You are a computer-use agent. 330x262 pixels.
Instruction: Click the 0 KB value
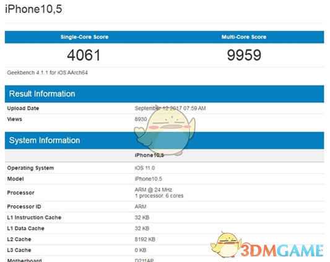coord(141,250)
